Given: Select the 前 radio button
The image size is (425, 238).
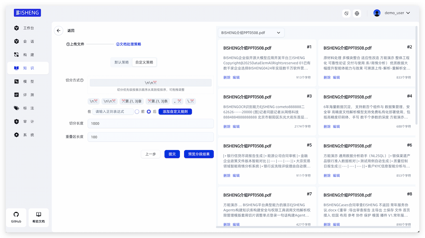Looking at the screenshot, I should tap(137, 112).
